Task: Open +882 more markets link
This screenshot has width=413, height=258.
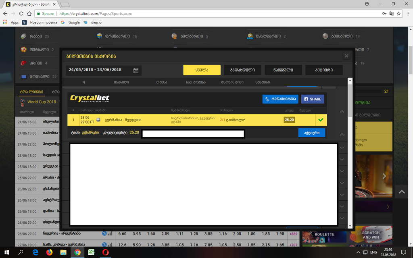Action: pyautogui.click(x=293, y=233)
